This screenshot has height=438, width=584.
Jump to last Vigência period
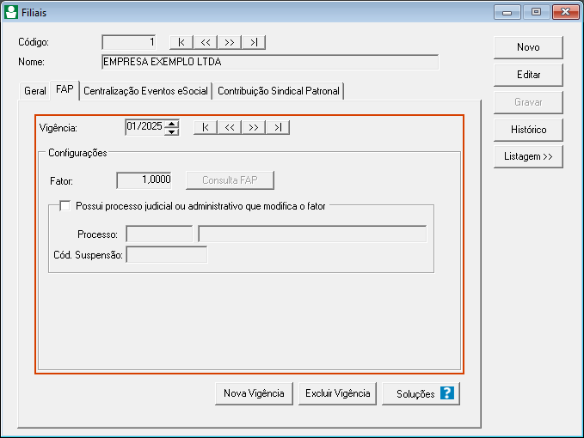[x=278, y=128]
